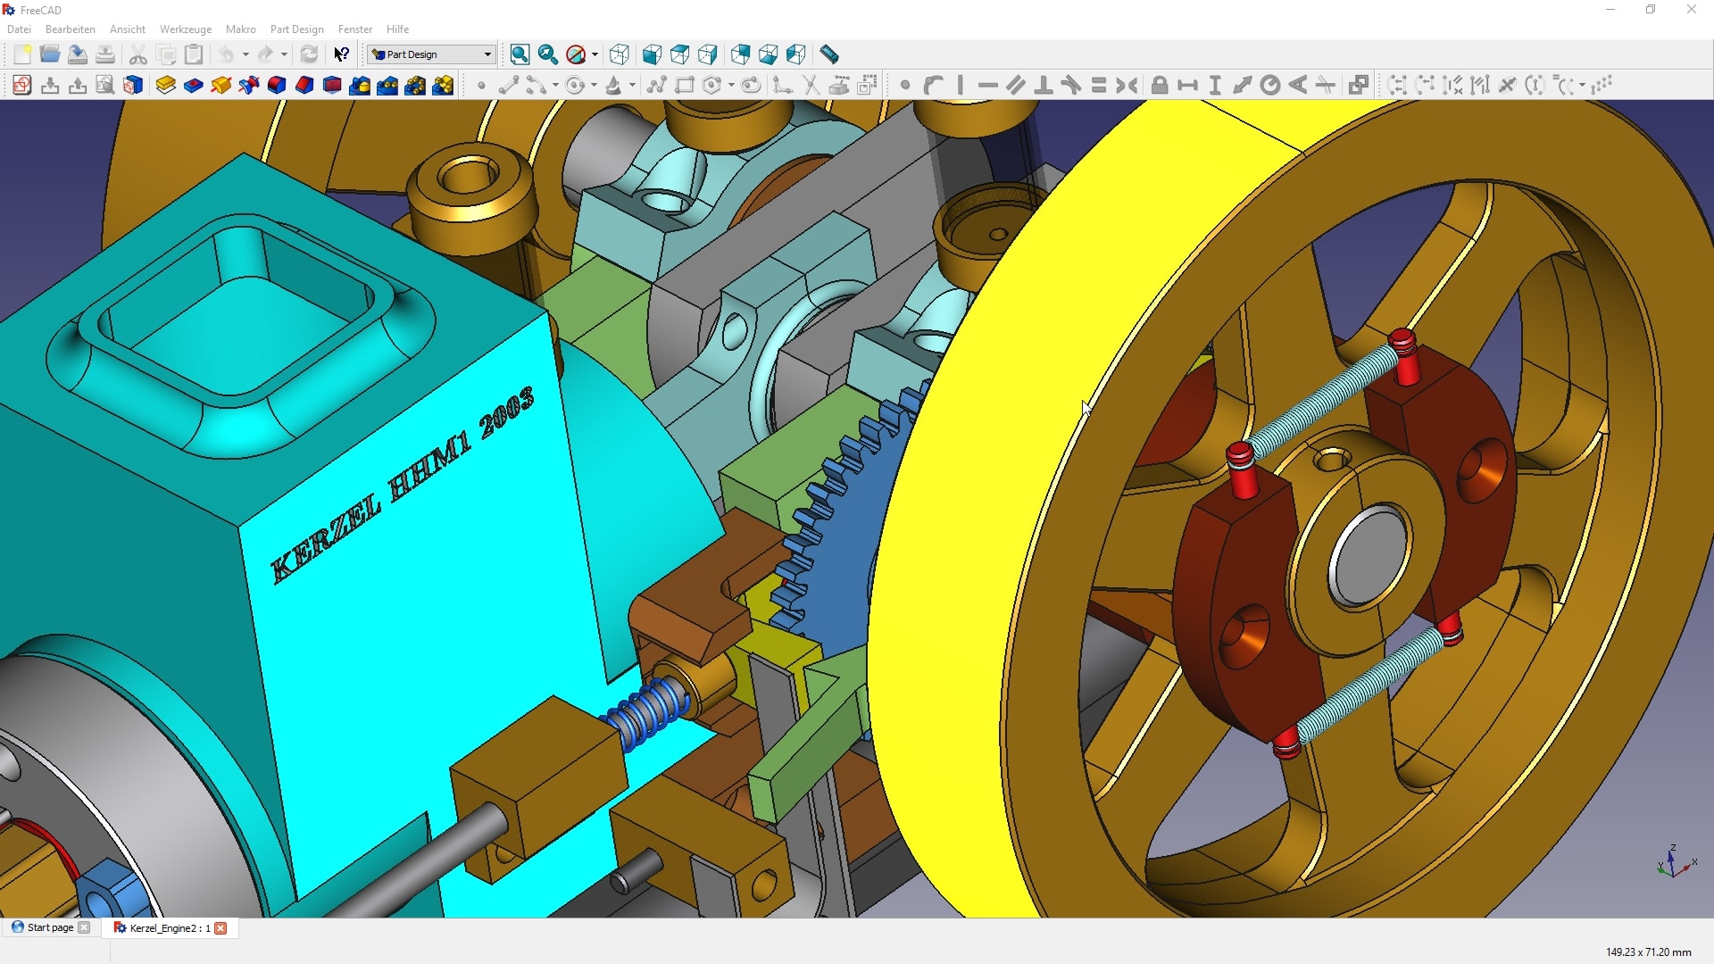Open the Hilfe menu

[x=397, y=29]
